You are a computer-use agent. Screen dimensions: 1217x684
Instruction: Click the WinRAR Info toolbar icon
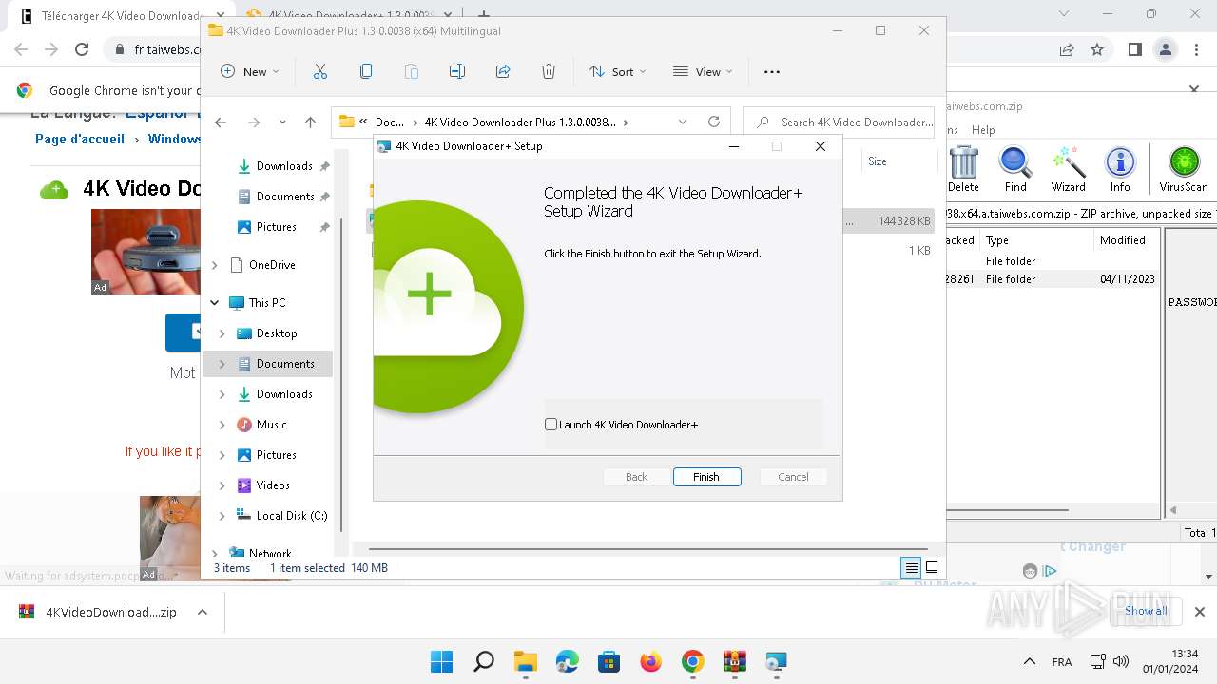pos(1120,170)
